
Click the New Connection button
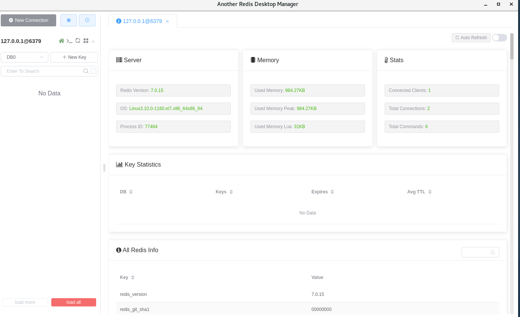pos(28,20)
